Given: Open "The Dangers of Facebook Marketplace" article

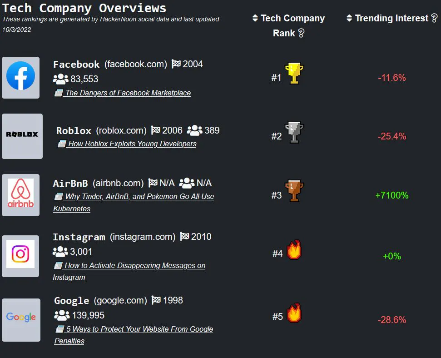Looking at the screenshot, I should [128, 93].
